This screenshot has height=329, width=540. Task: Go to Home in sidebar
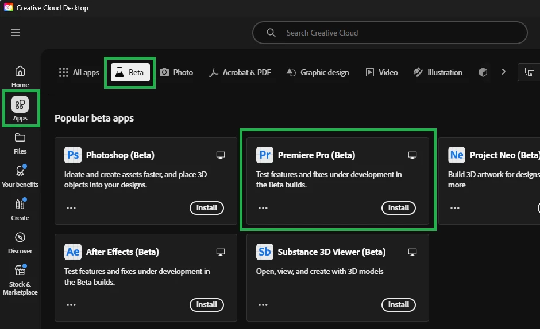pyautogui.click(x=20, y=77)
